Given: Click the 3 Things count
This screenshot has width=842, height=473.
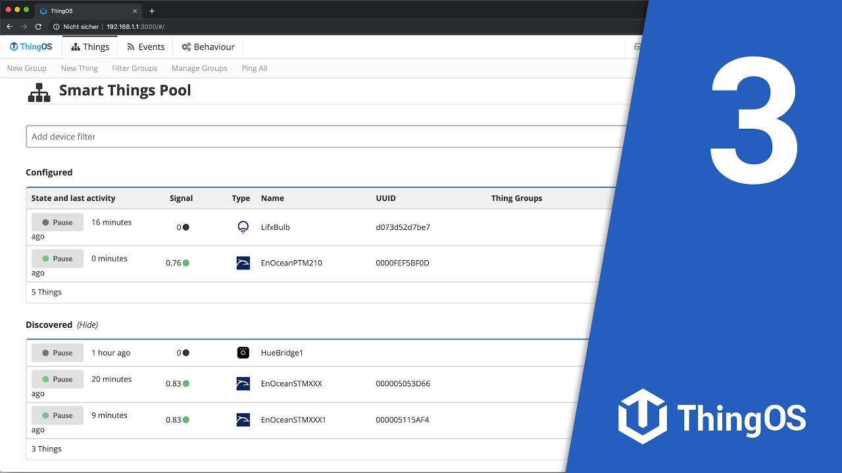Looking at the screenshot, I should (47, 449).
